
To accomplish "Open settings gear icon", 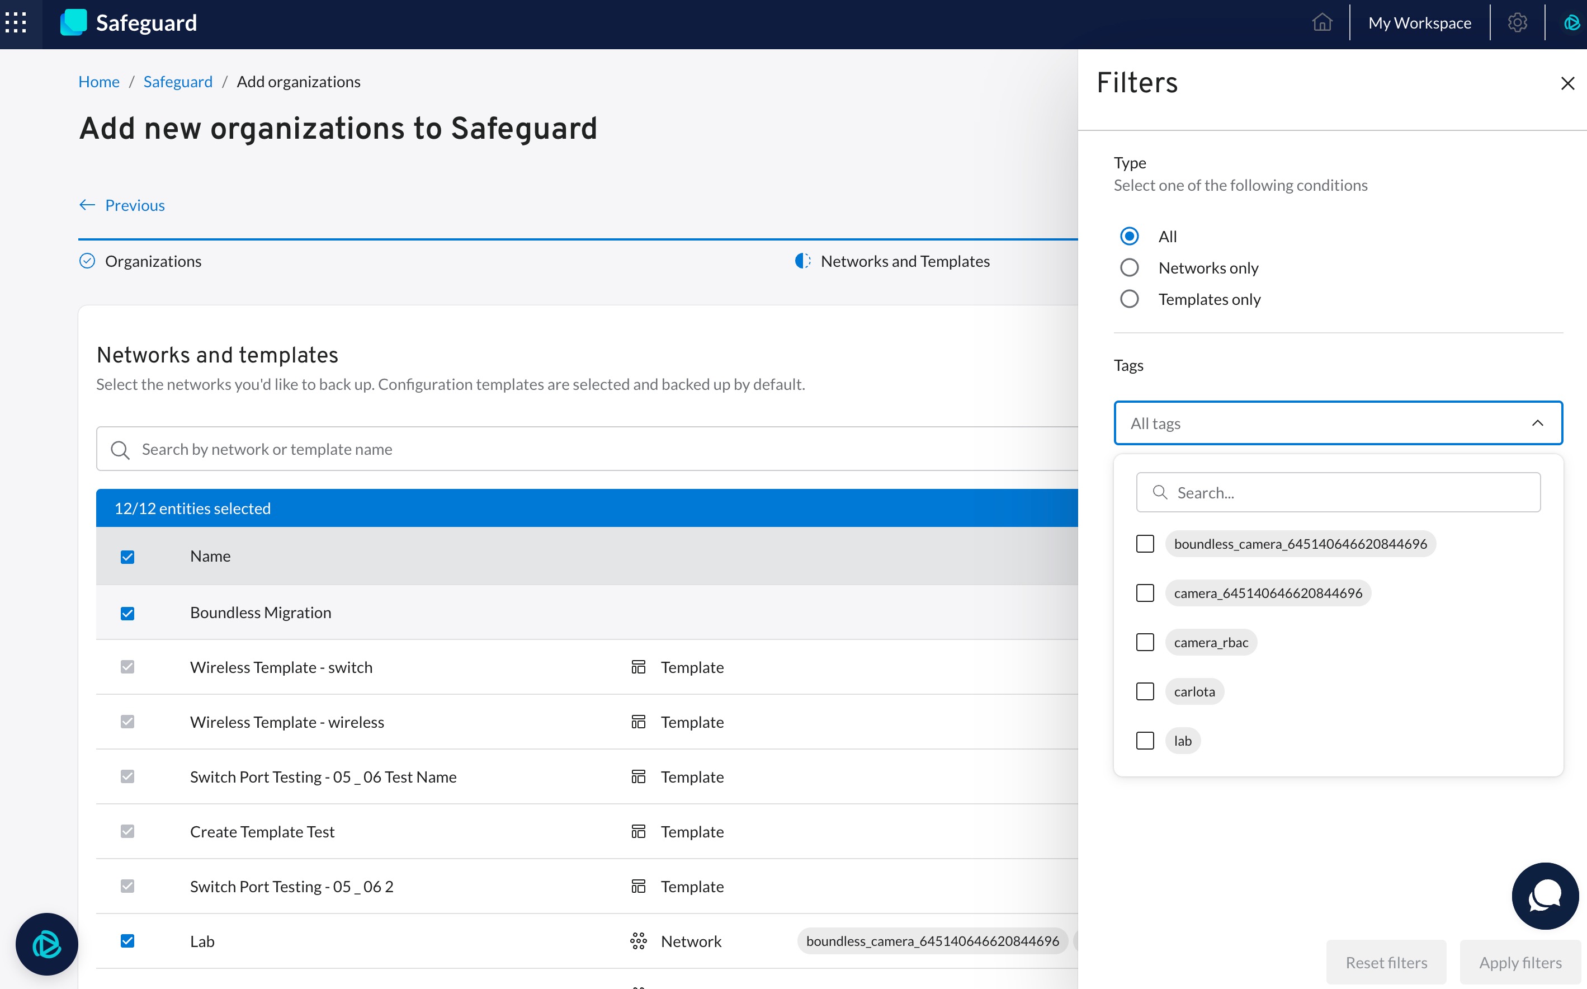I will pos(1517,23).
